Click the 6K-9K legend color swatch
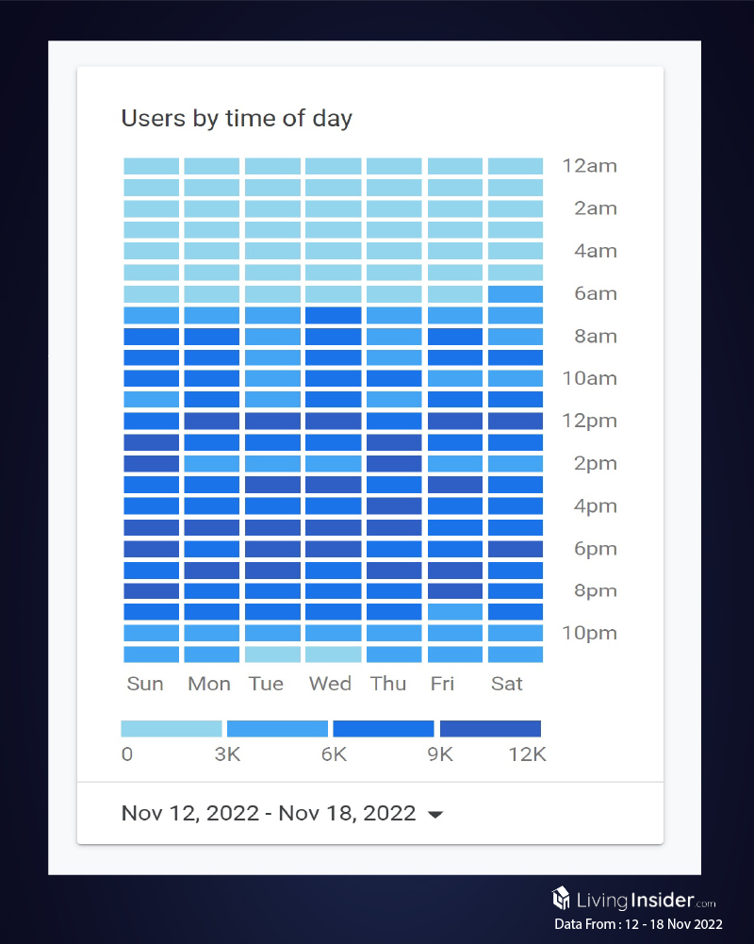The height and width of the screenshot is (944, 754). (384, 728)
